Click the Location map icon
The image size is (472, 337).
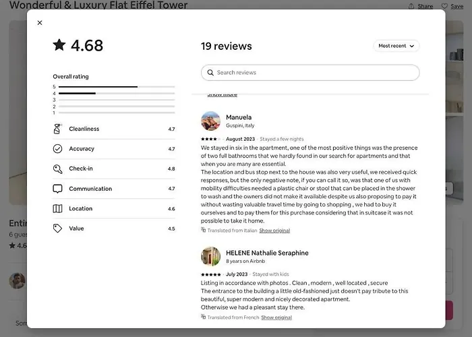click(x=57, y=209)
